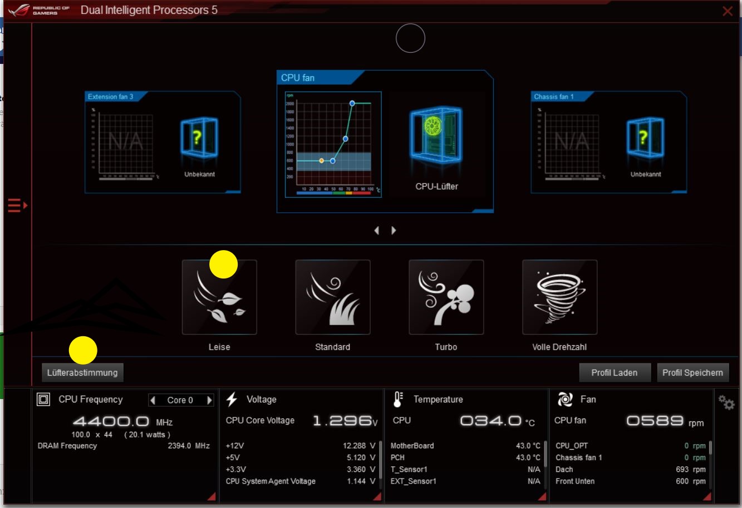742x508 pixels.
Task: Click Profil Speichern button
Action: click(x=692, y=373)
